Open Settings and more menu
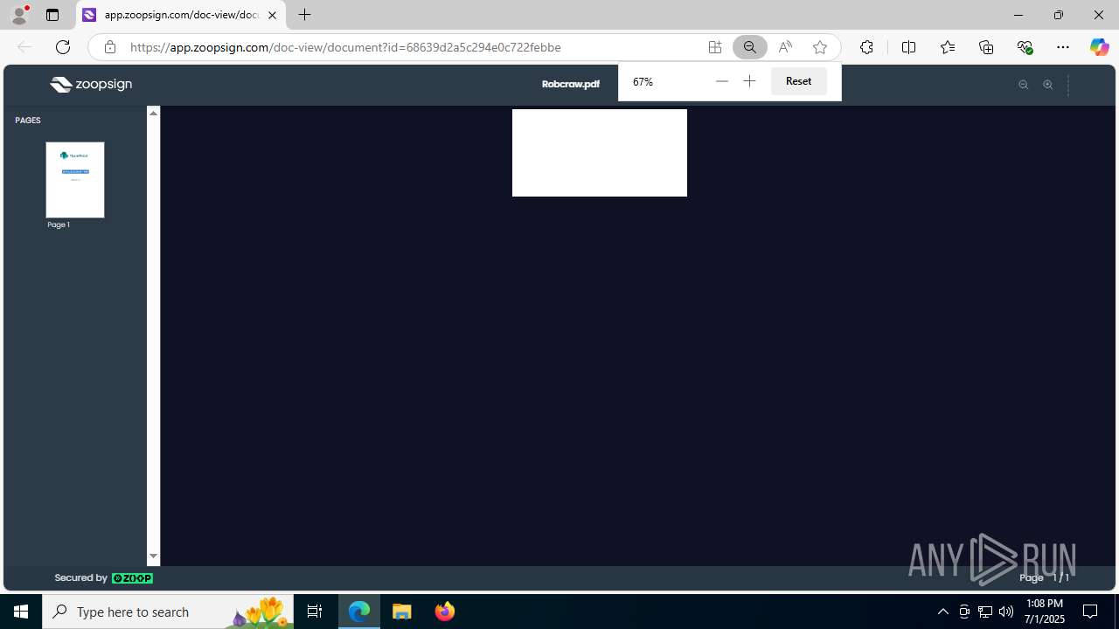This screenshot has height=629, width=1119. pyautogui.click(x=1063, y=47)
